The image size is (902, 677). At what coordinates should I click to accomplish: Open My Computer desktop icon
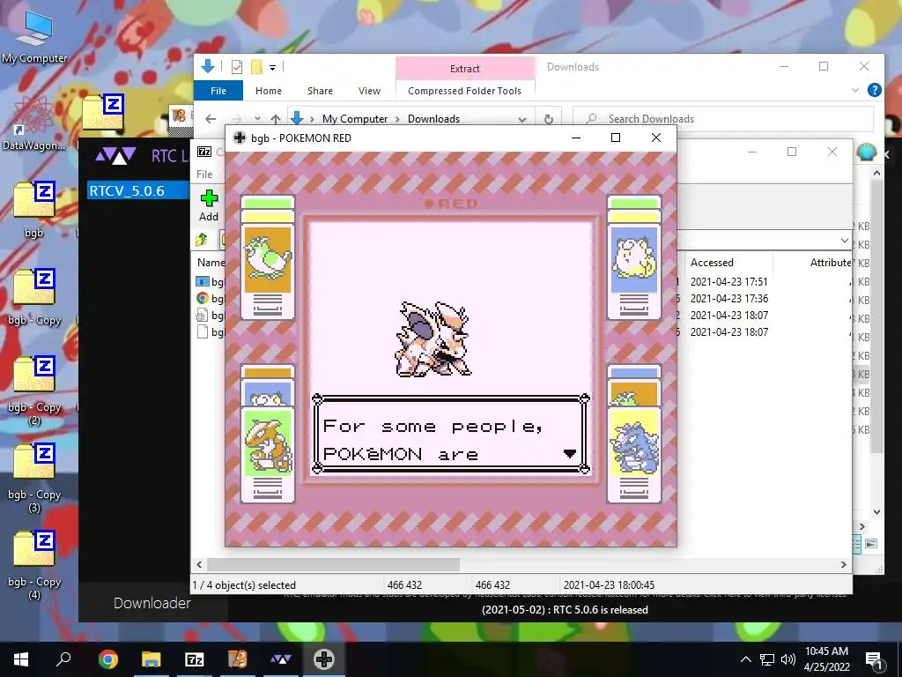tap(34, 37)
